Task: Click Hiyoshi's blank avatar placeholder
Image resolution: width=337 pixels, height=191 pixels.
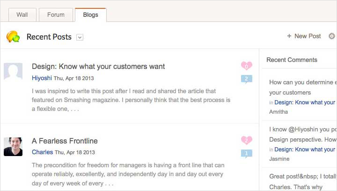Action: point(13,72)
